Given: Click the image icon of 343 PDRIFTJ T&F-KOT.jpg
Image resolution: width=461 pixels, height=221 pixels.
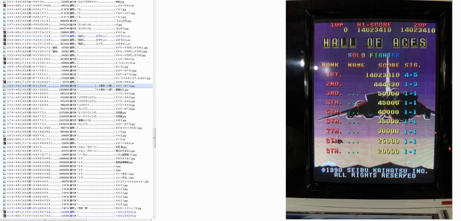Looking at the screenshot, I should [x=4, y=13].
